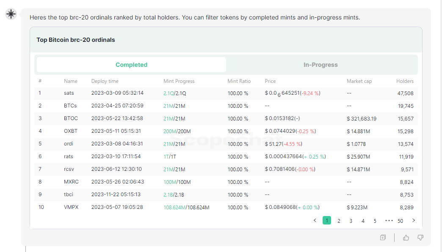This screenshot has width=442, height=252.
Task: Click the thumbs up feedback icon
Action: pyautogui.click(x=406, y=238)
